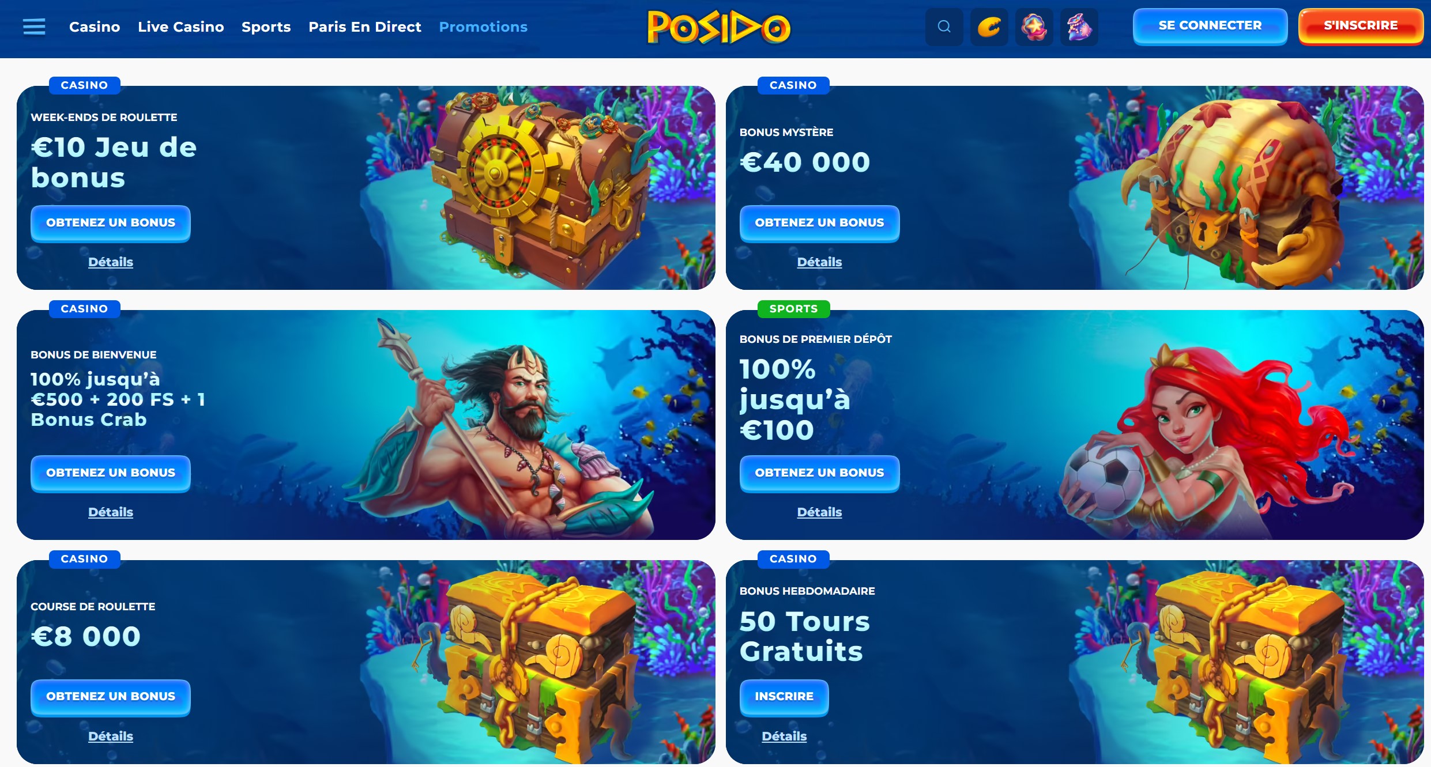Get the Week-ends de Roulette bonus
This screenshot has width=1431, height=767.
(111, 223)
